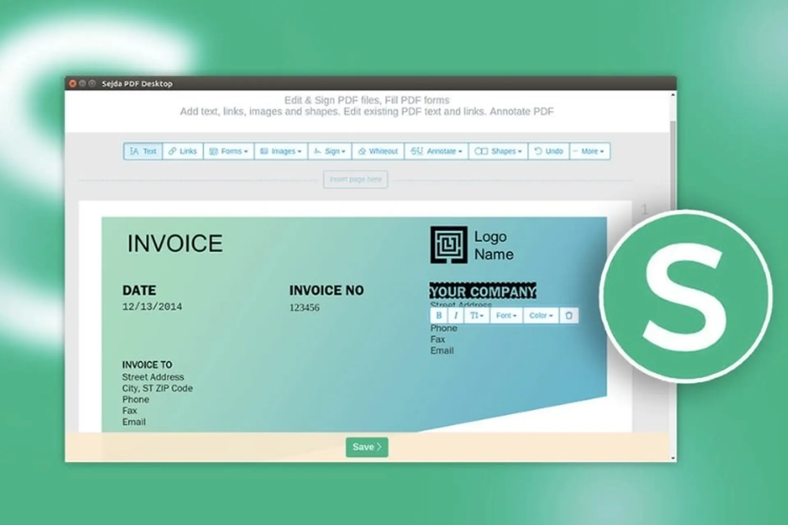Click the 'Logo Name' text
788x525 pixels.
pos(494,245)
